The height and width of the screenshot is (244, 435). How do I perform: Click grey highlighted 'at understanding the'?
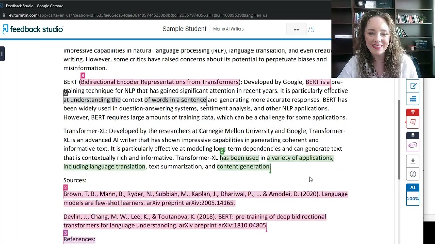[92, 100]
